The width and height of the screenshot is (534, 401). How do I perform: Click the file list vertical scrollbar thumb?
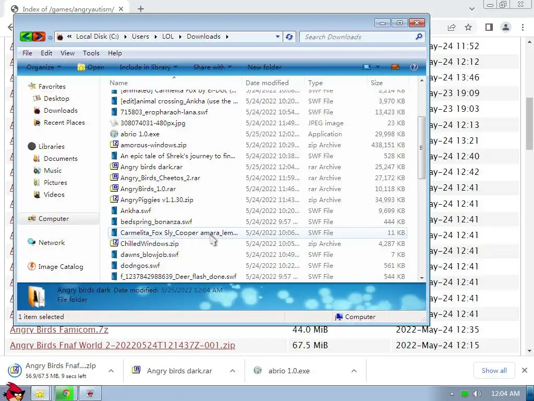click(421, 147)
